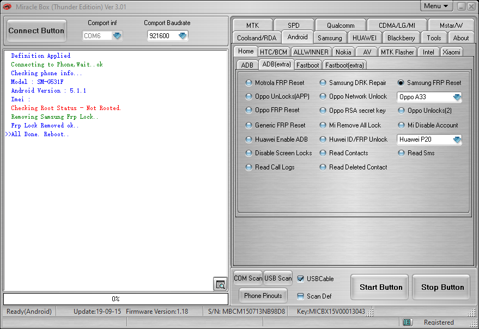This screenshot has width=479, height=329.
Task: Open the Fastboot sub-tab
Action: tap(307, 65)
